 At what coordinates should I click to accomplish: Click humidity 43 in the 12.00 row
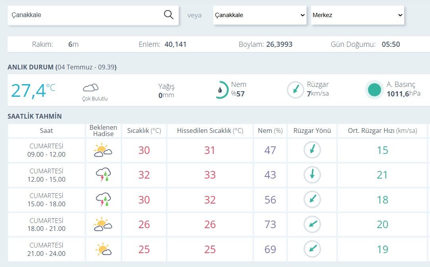[x=270, y=175]
